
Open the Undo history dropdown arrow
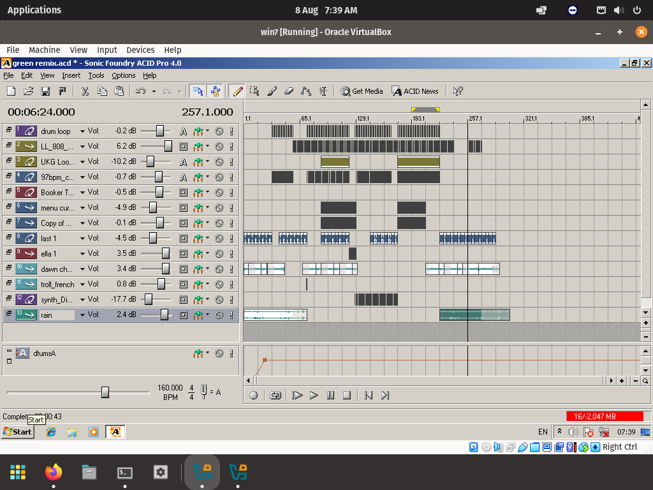154,91
